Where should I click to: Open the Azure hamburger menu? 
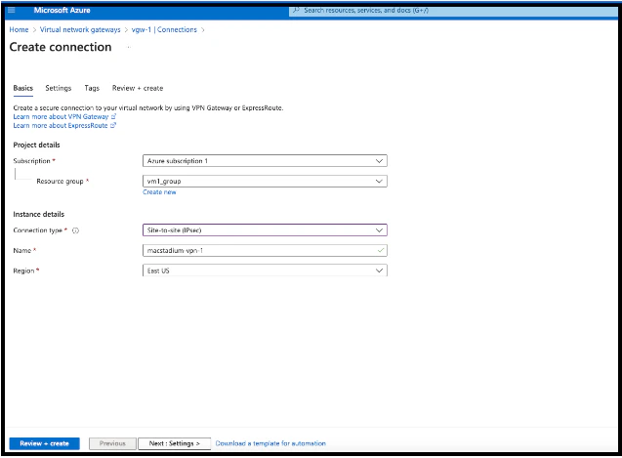[12, 11]
